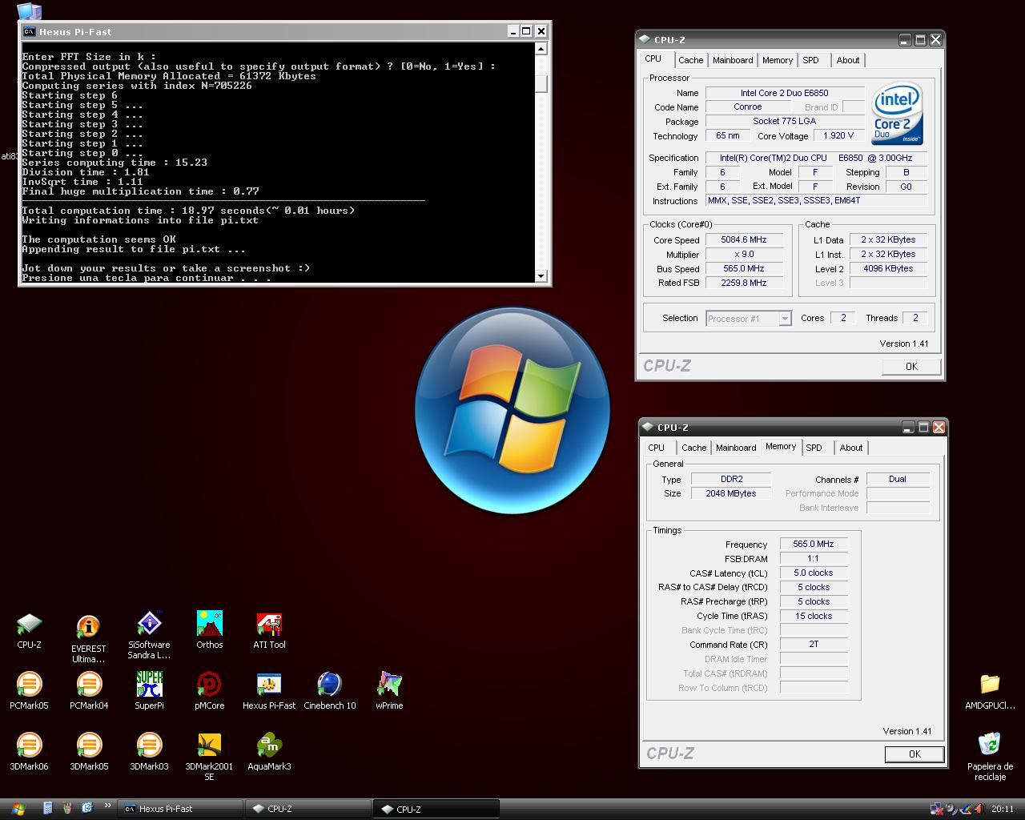Click the CAS# Latency 5.0 clocks value

(x=814, y=573)
